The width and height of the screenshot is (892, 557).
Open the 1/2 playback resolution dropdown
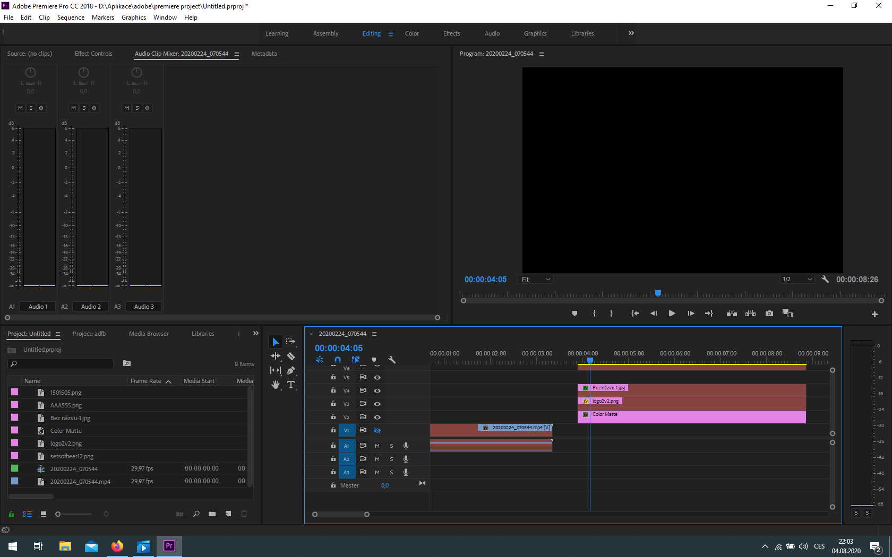(797, 280)
